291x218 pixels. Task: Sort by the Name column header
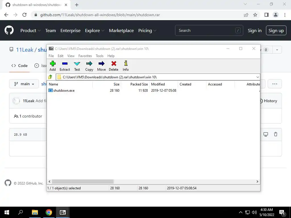[70, 84]
